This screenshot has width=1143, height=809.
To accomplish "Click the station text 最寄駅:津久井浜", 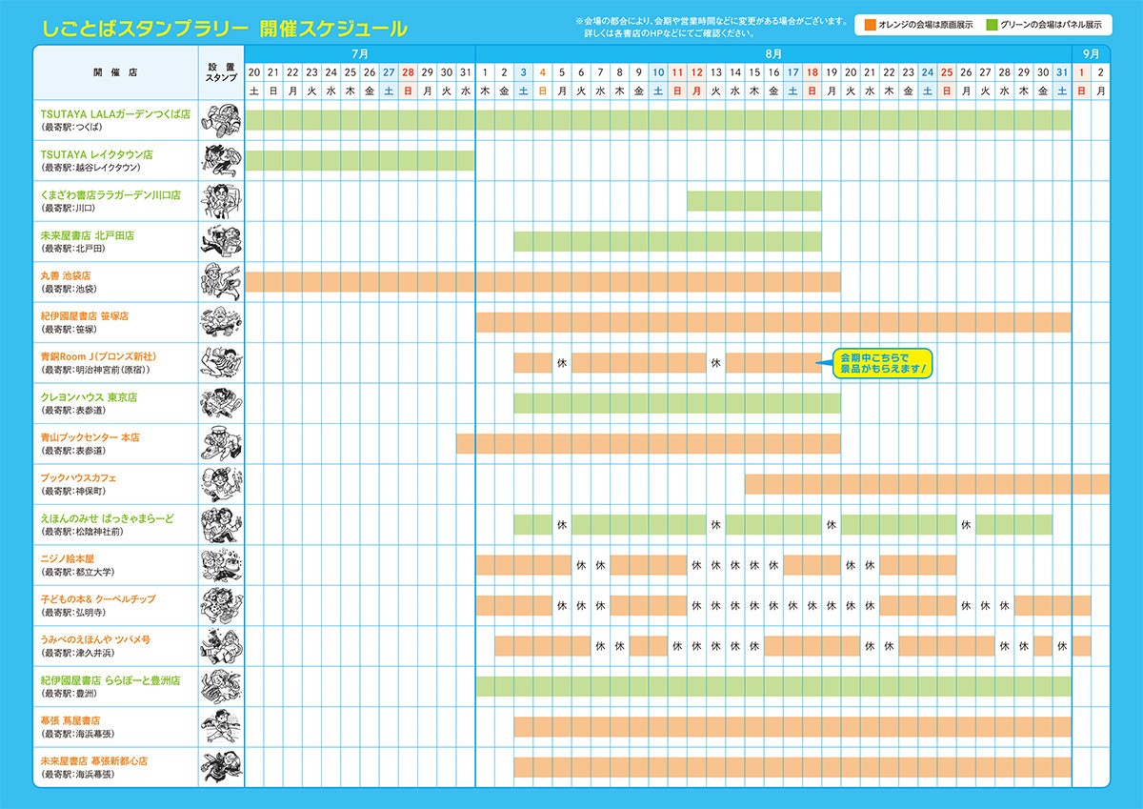I will (77, 653).
